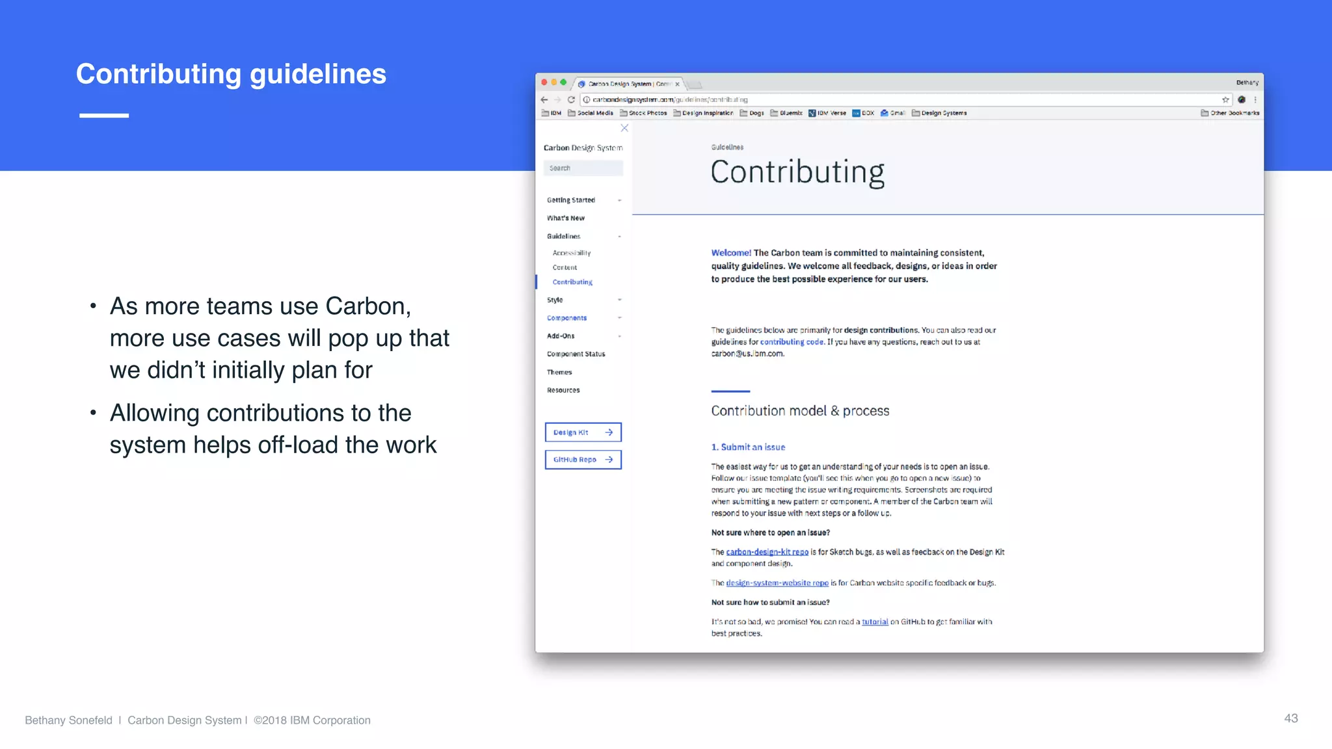Image resolution: width=1332 pixels, height=749 pixels.
Task: Click 'Contribution model & process' heading
Action: [800, 411]
